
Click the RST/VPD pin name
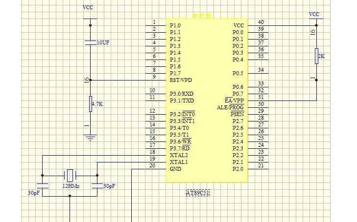click(181, 80)
